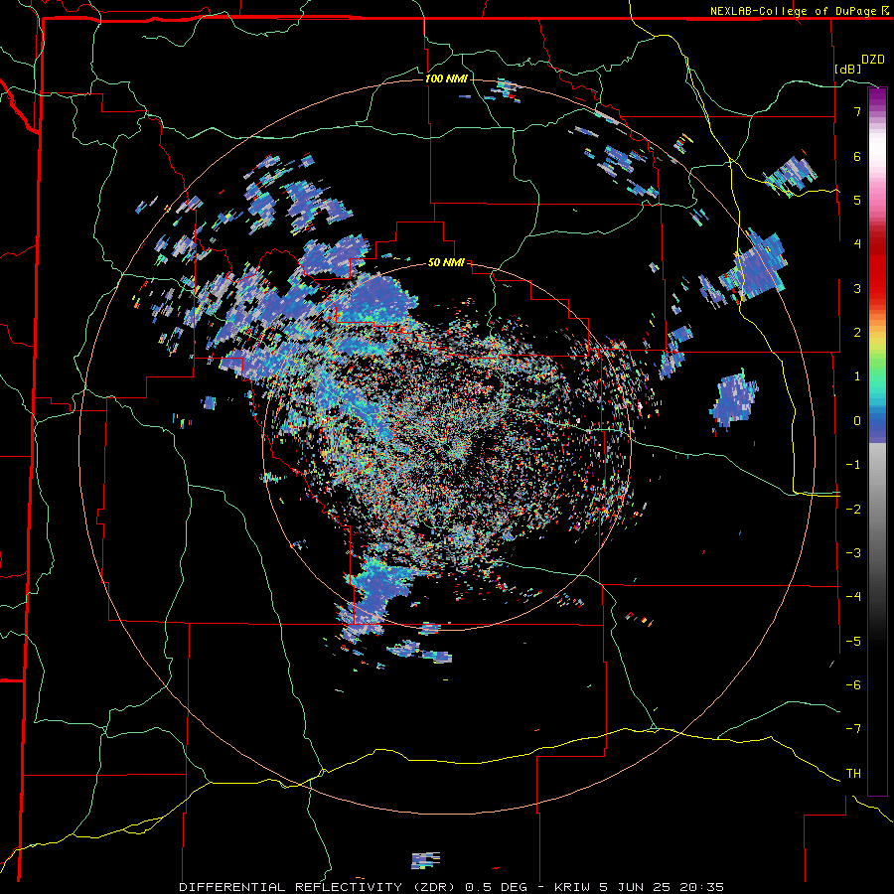Click the -6 scale tick label
Image resolution: width=894 pixels, height=894 pixels.
(853, 685)
